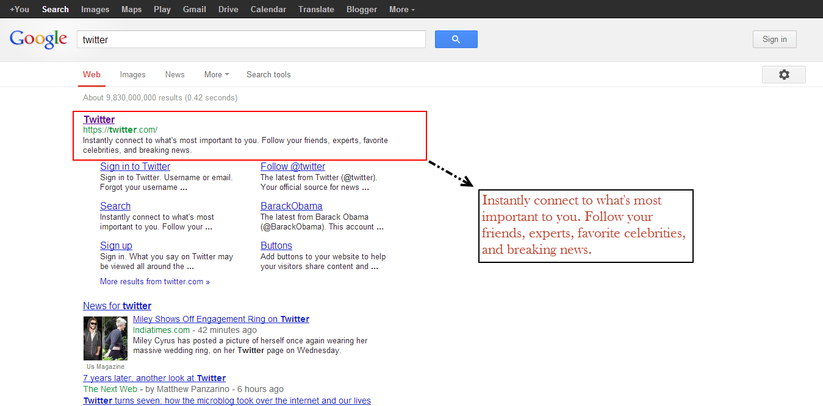Click More results from twitter.com
Screen dimensions: 823x406
click(x=155, y=282)
